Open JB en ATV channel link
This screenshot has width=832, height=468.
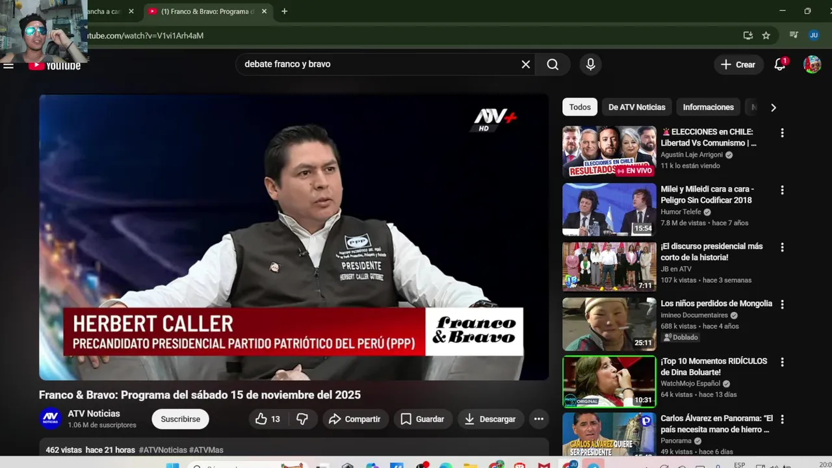[x=676, y=269]
